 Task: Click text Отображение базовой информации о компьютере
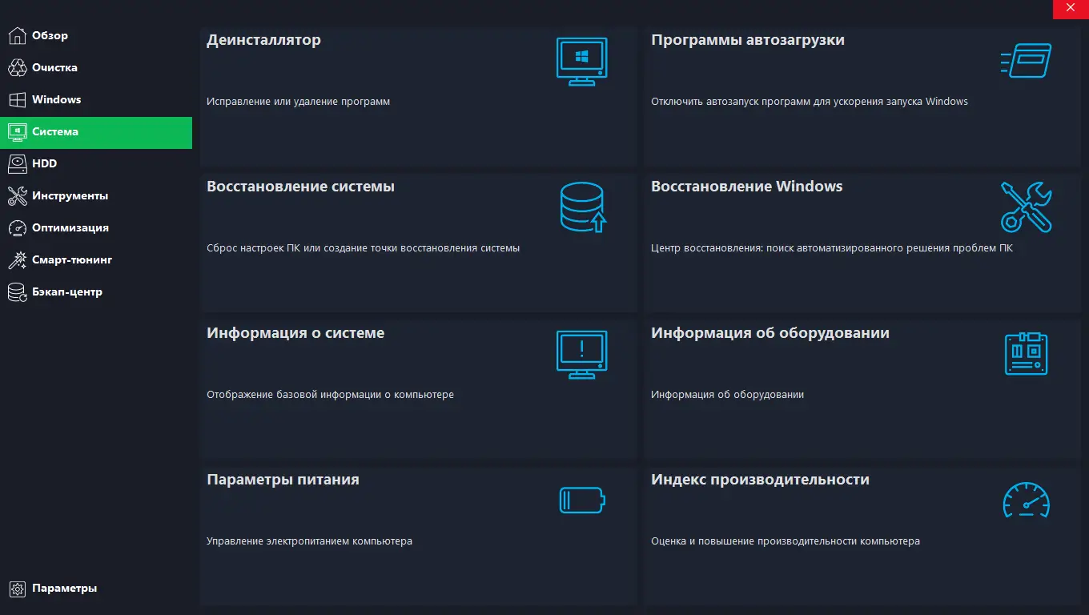(330, 395)
